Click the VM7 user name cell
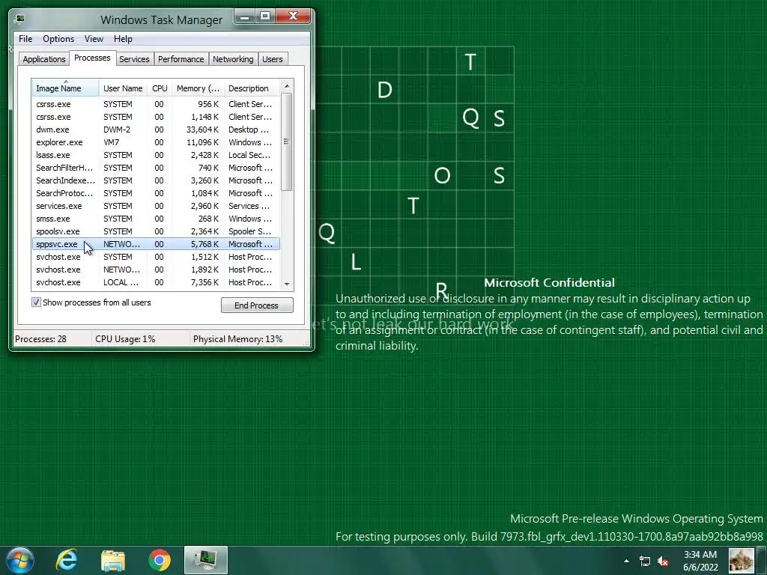This screenshot has width=767, height=575. pyautogui.click(x=111, y=142)
